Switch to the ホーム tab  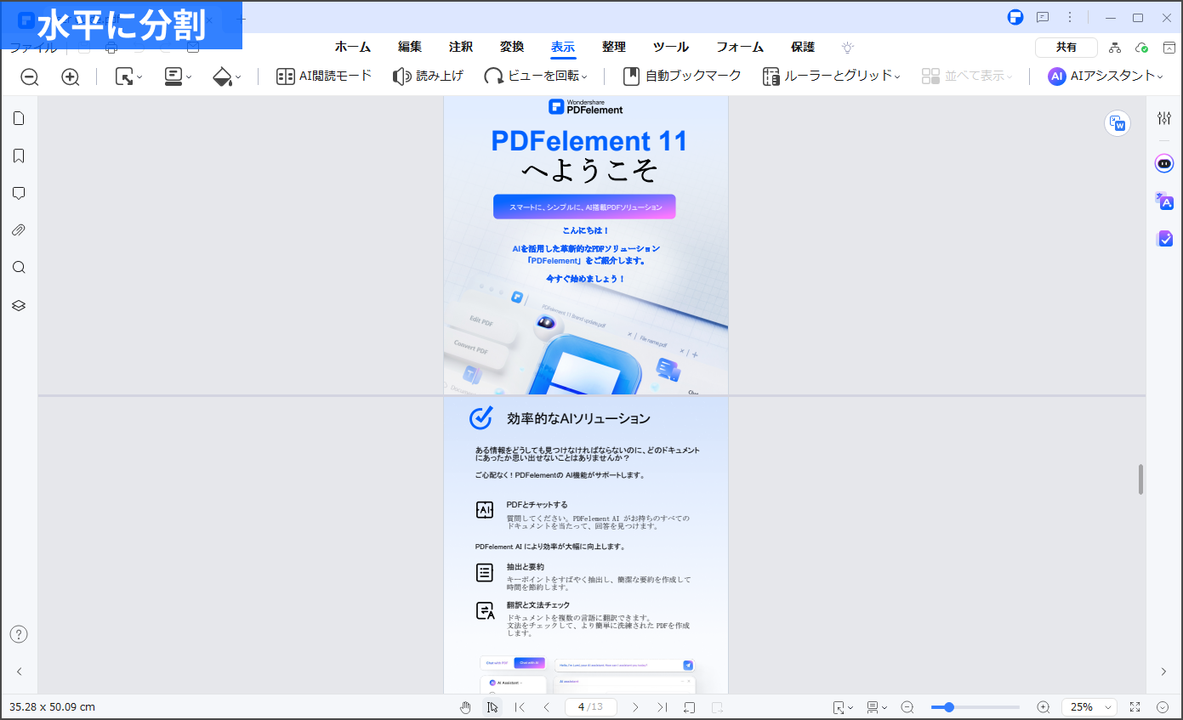click(352, 48)
